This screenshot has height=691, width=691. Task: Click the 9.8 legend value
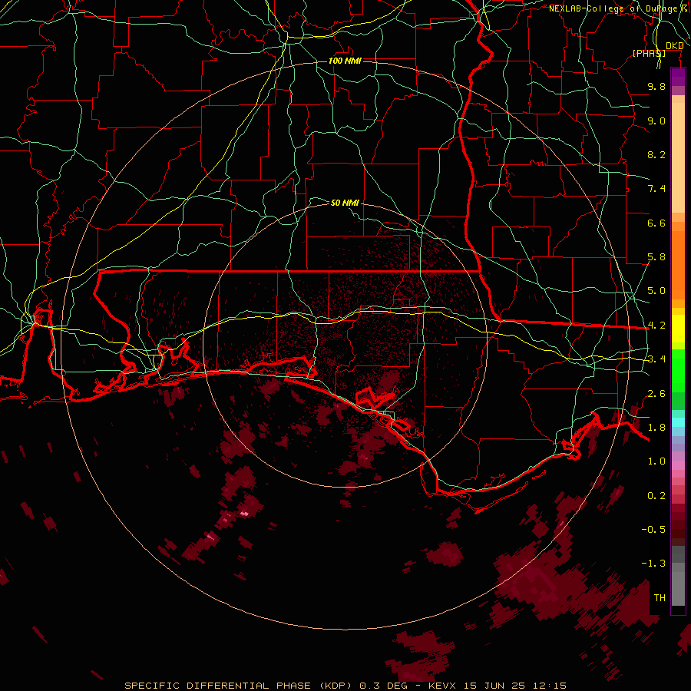coord(656,86)
